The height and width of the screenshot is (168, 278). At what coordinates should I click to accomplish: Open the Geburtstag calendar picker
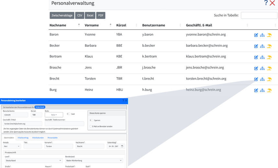[x=122, y=146]
